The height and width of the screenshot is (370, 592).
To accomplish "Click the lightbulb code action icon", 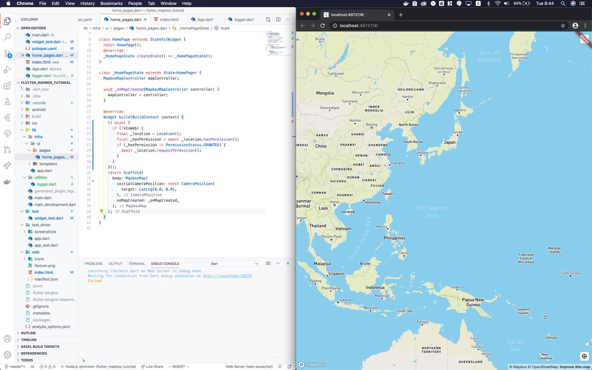I will click(102, 211).
